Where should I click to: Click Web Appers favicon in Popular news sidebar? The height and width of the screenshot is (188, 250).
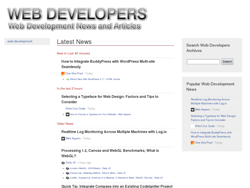click(x=193, y=110)
